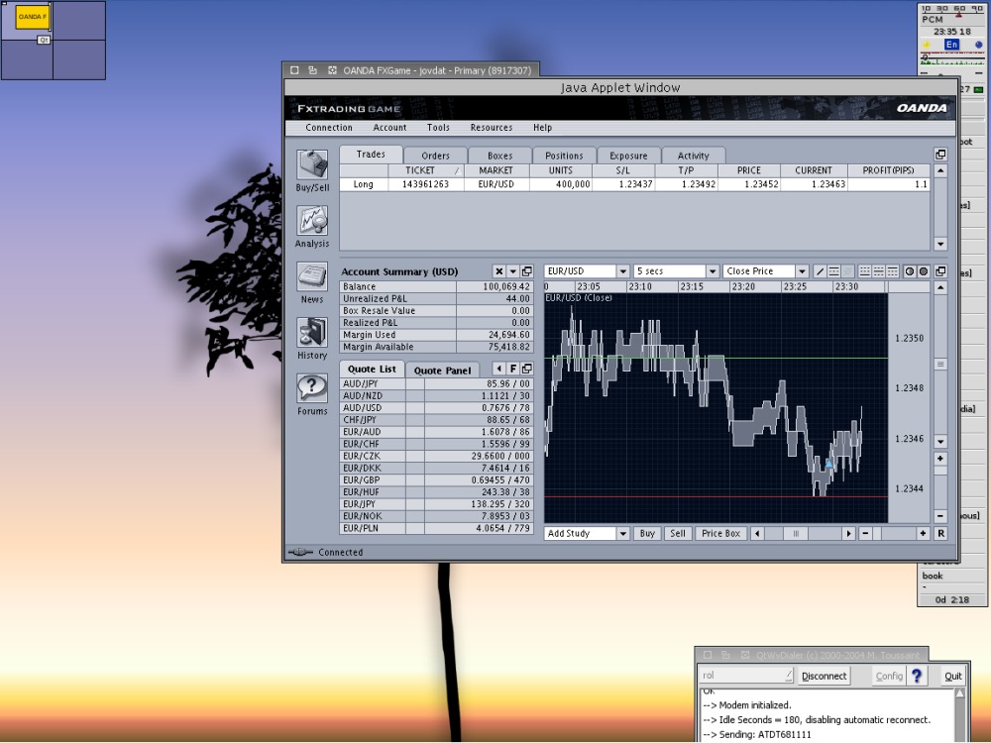Switch to the Boxes tab

point(499,156)
